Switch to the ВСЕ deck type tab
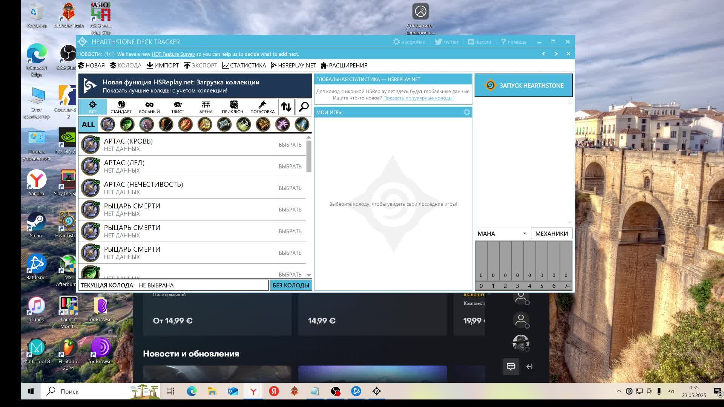Viewport: 724px width, 407px height. click(93, 107)
